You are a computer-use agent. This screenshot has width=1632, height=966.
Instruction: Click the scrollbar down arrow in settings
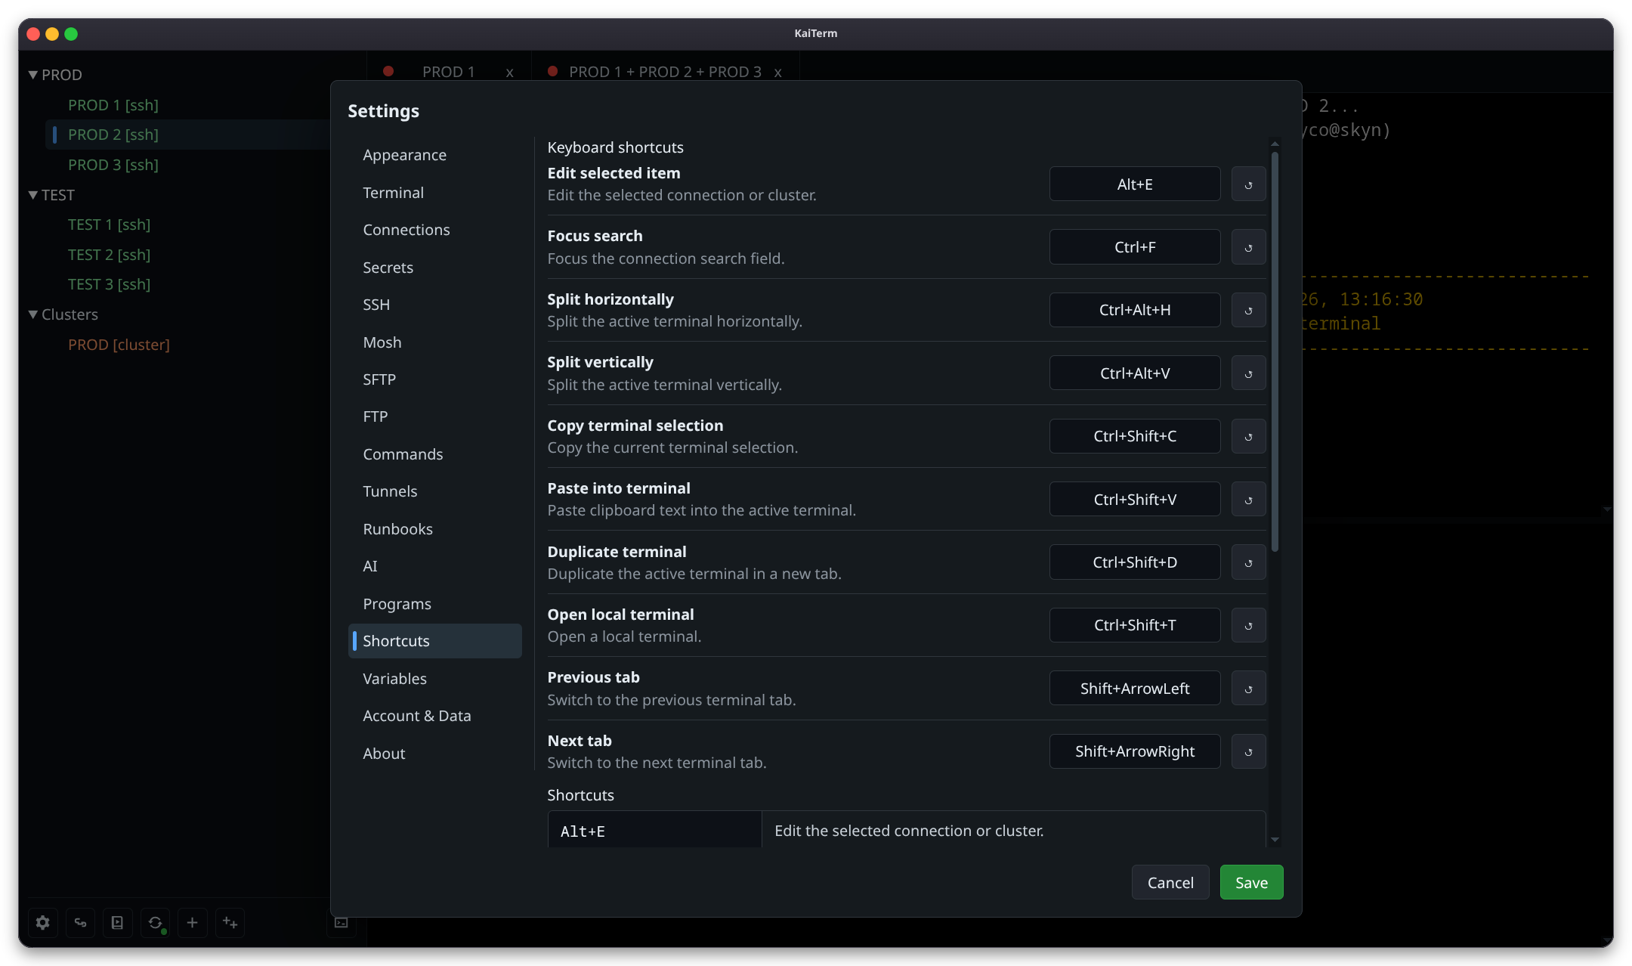pyautogui.click(x=1275, y=840)
